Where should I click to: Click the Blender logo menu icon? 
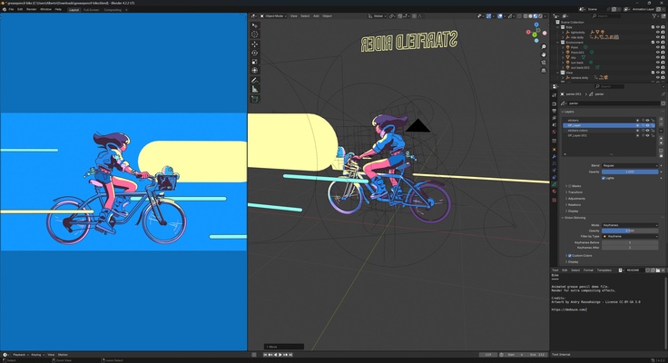pyautogui.click(x=5, y=9)
